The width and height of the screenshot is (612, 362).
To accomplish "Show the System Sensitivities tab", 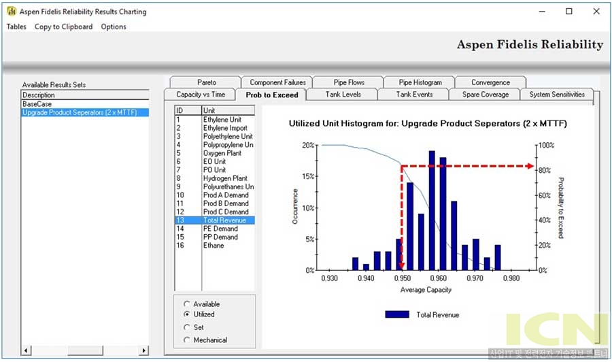I will click(x=556, y=95).
